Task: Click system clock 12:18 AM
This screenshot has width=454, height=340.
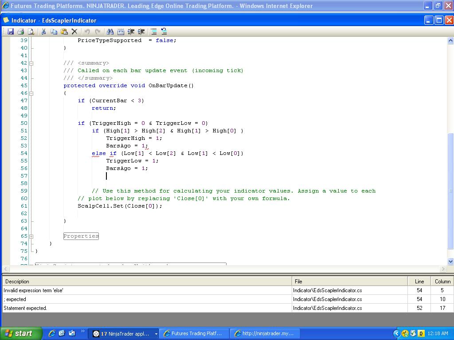Action: (438, 334)
